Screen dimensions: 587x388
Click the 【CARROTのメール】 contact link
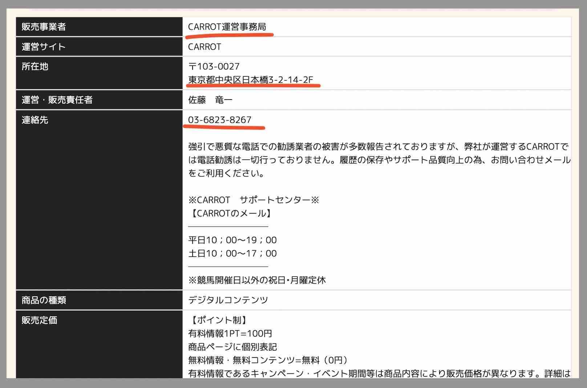pyautogui.click(x=231, y=214)
